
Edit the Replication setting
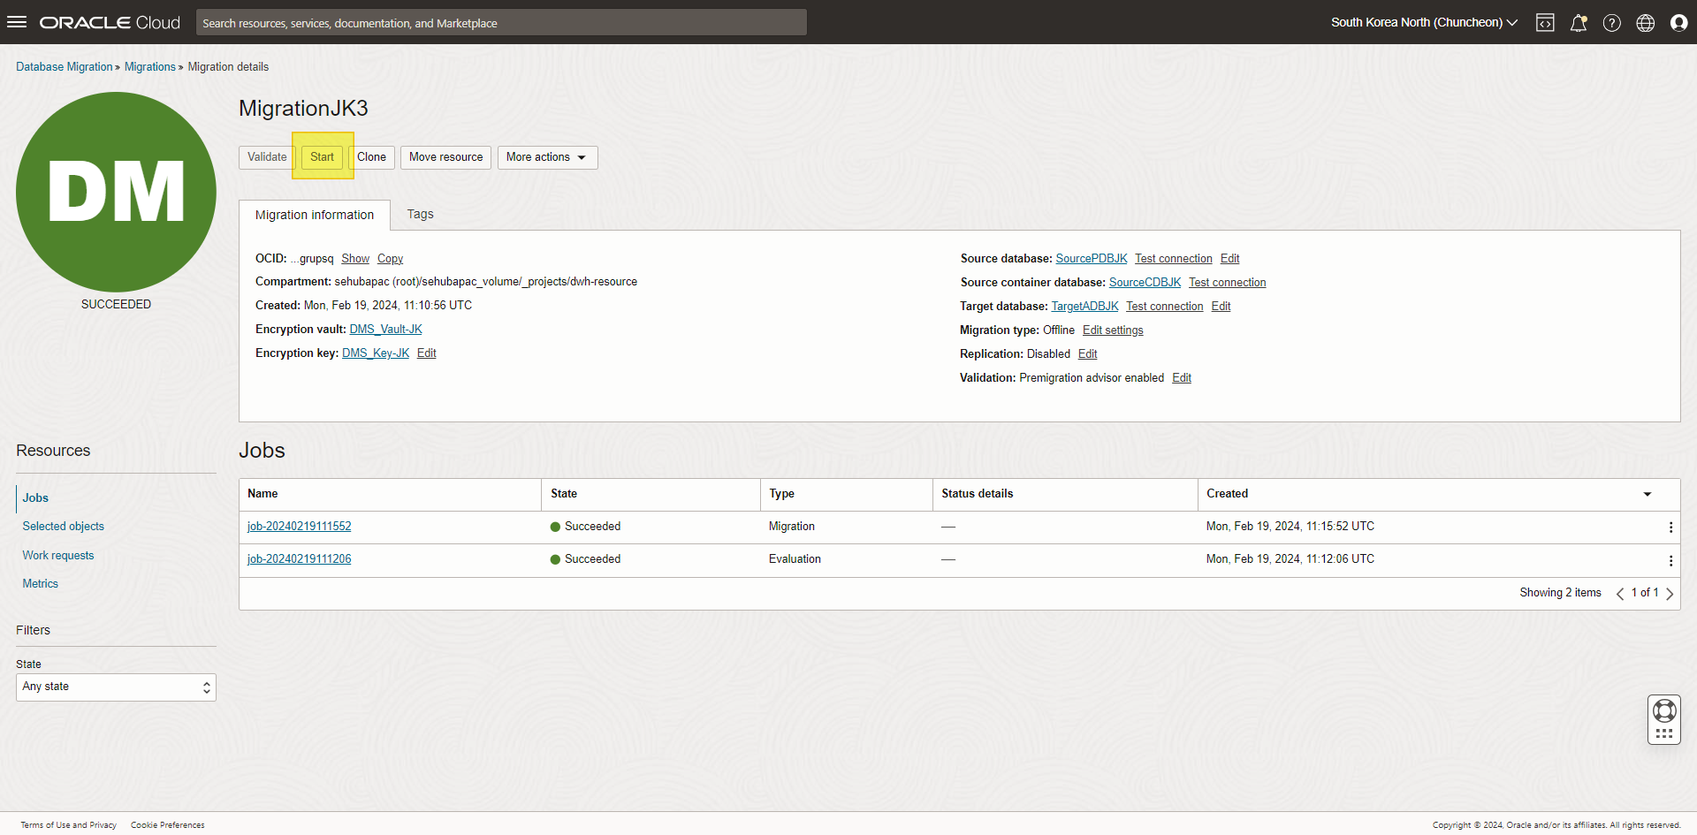click(x=1088, y=354)
